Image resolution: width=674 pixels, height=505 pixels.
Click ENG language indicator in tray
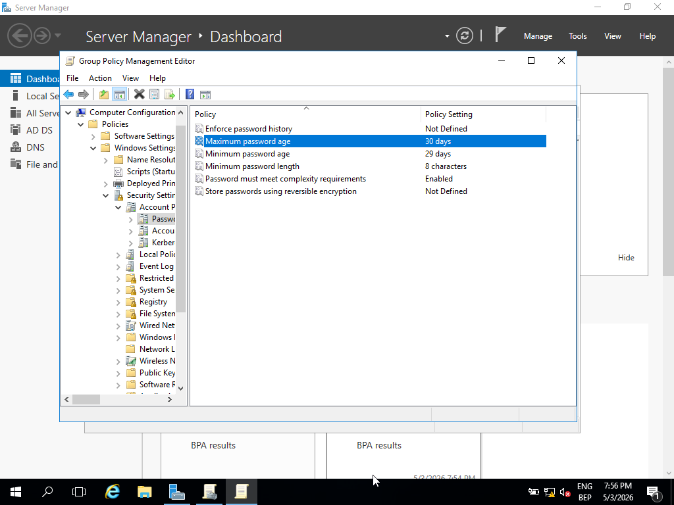584,486
